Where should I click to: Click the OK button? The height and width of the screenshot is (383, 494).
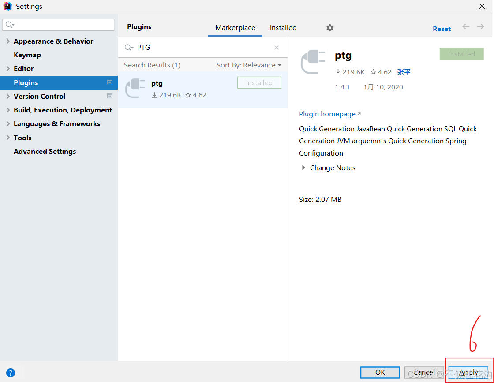(x=380, y=372)
